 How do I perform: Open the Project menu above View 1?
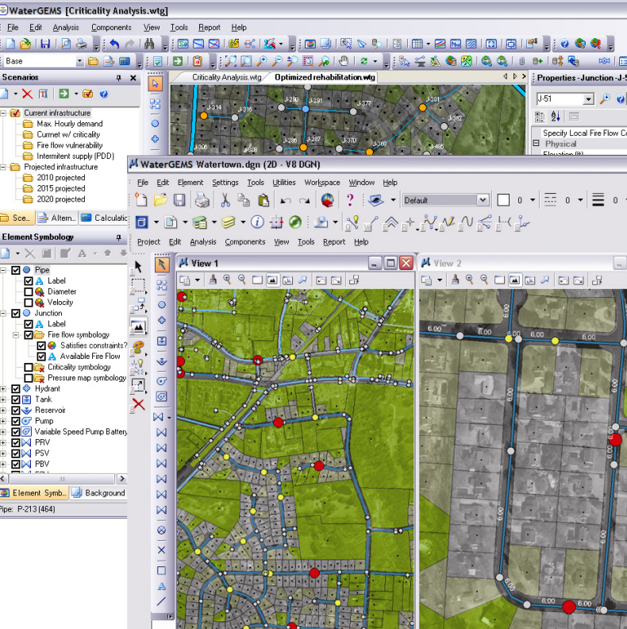(148, 242)
